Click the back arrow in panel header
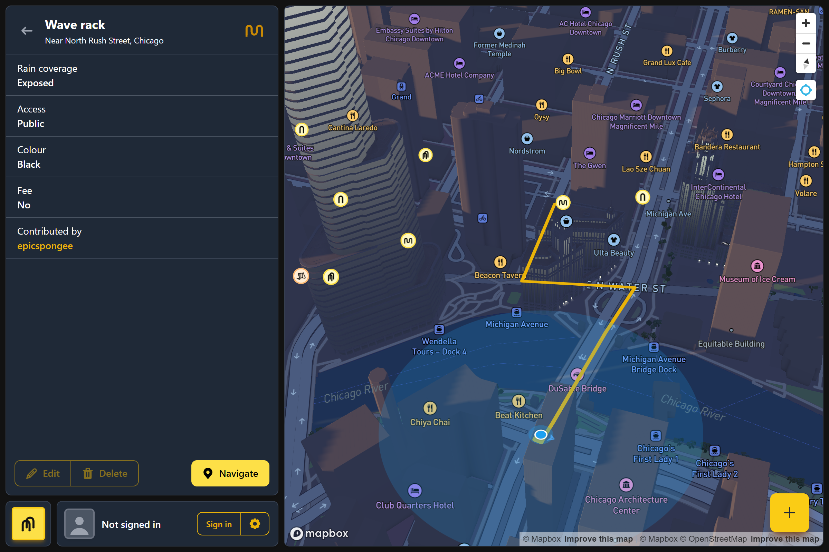This screenshot has height=552, width=829. [x=27, y=31]
